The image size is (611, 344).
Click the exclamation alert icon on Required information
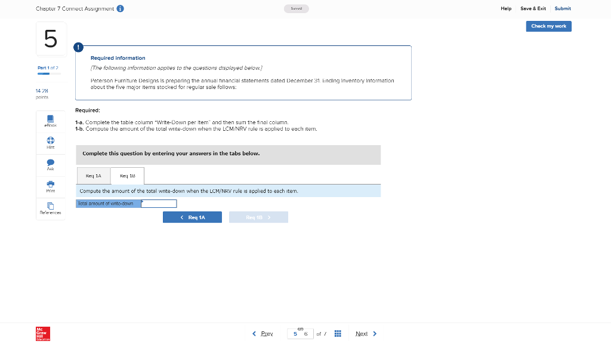click(x=78, y=47)
